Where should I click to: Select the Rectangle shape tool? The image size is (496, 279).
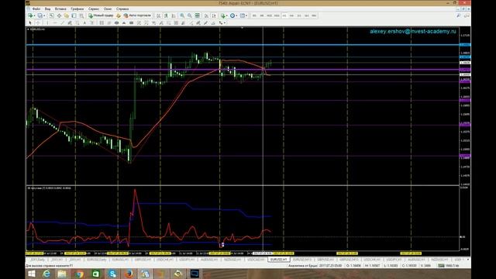pos(131,22)
